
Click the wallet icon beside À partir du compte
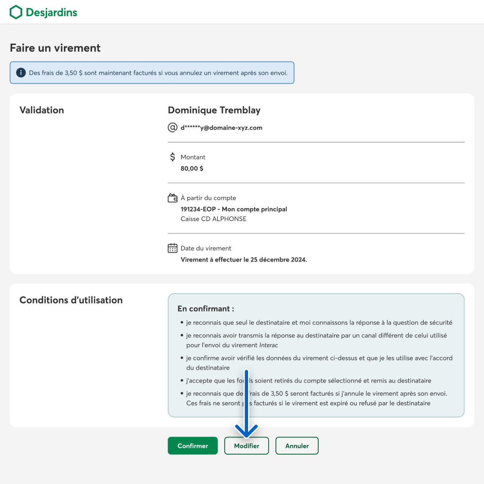pyautogui.click(x=172, y=198)
